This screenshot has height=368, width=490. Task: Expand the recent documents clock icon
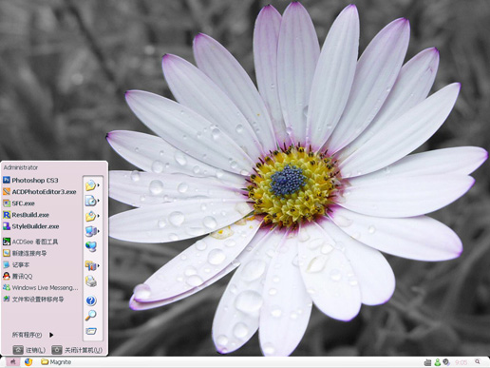click(x=91, y=201)
